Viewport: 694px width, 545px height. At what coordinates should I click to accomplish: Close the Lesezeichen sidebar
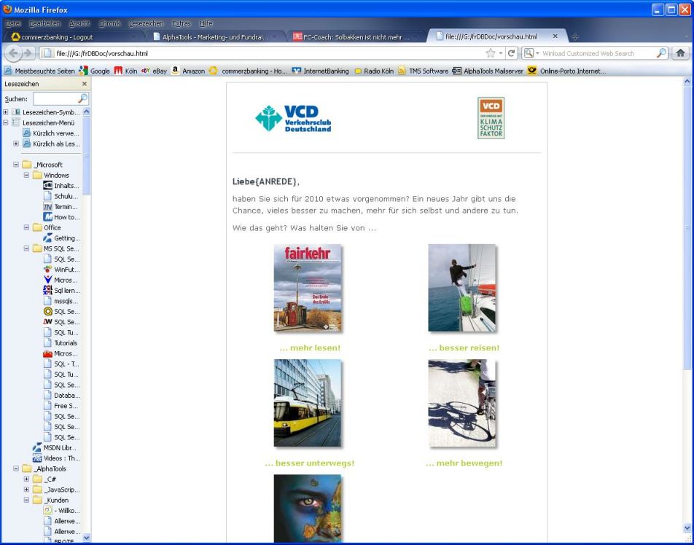[x=85, y=84]
